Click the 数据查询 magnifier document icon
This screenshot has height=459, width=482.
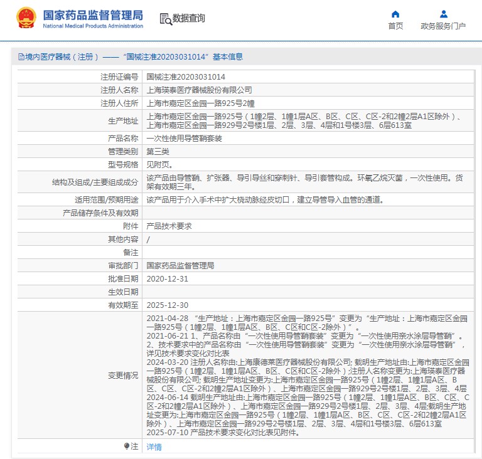(x=166, y=19)
